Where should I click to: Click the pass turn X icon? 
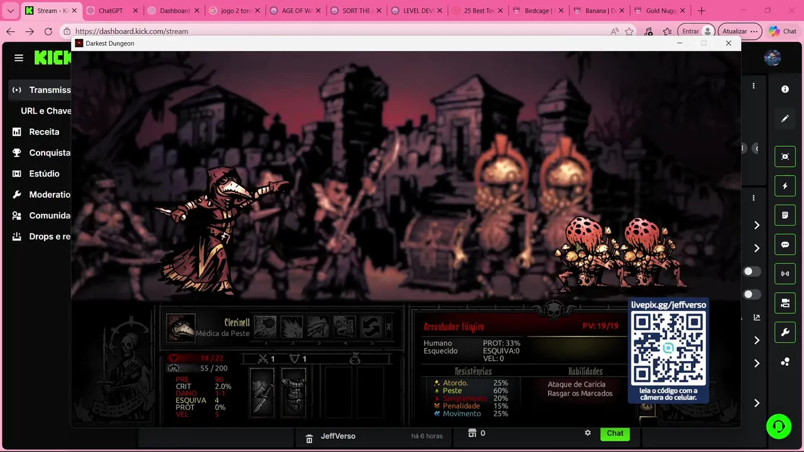click(389, 326)
